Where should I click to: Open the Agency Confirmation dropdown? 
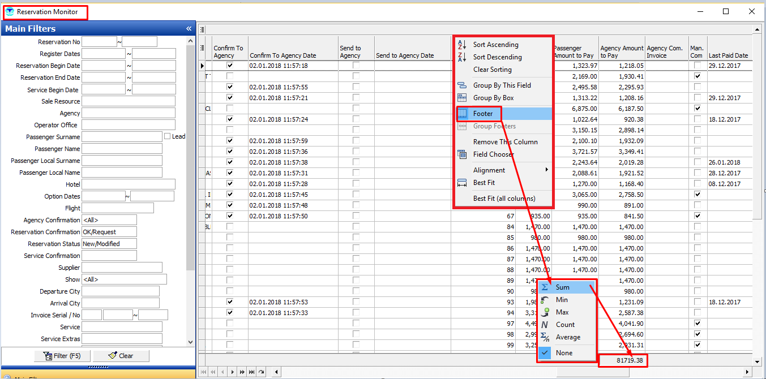(x=109, y=220)
